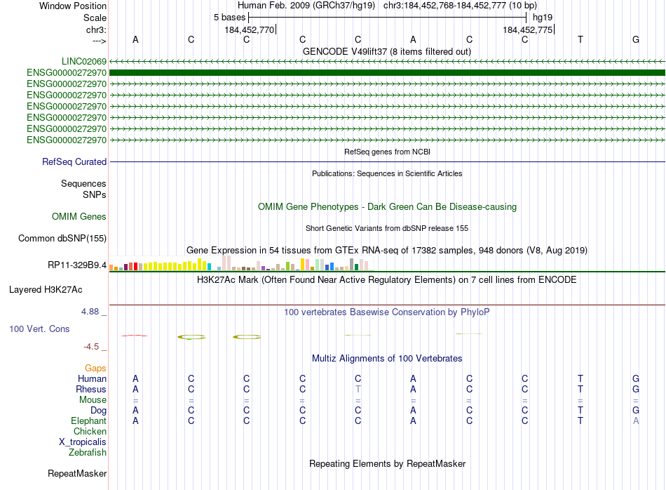This screenshot has height=490, width=666.
Task: Open 'Repeating Elements by RepeatMasker' title
Action: coord(388,463)
